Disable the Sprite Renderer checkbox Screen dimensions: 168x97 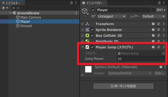(92, 30)
